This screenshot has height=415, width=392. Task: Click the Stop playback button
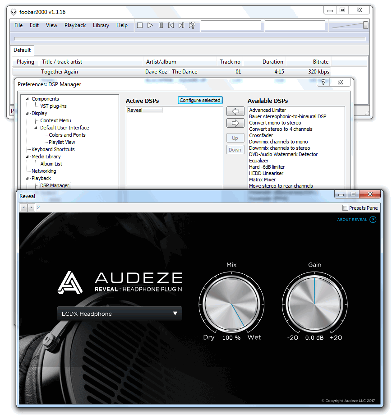pyautogui.click(x=140, y=25)
